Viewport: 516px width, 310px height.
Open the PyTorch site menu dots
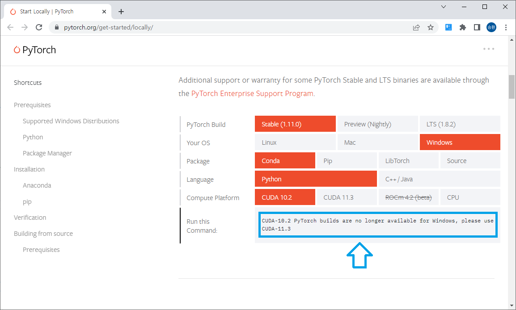(489, 49)
